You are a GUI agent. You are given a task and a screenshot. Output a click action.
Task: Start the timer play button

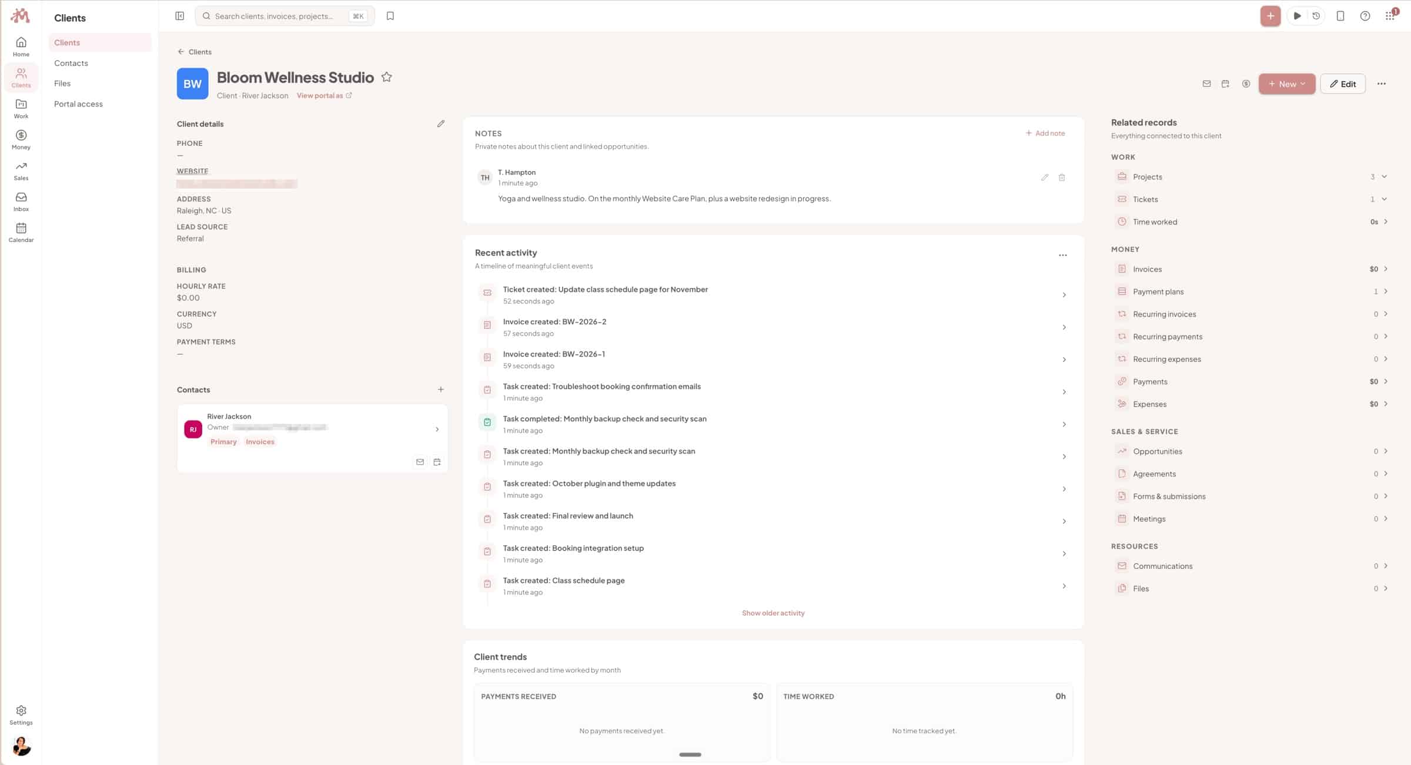(1297, 16)
